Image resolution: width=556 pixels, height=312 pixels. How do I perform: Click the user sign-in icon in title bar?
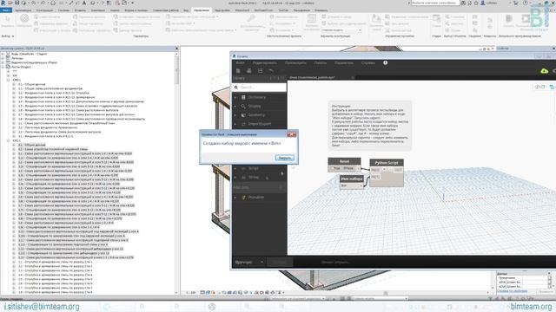click(x=483, y=3)
